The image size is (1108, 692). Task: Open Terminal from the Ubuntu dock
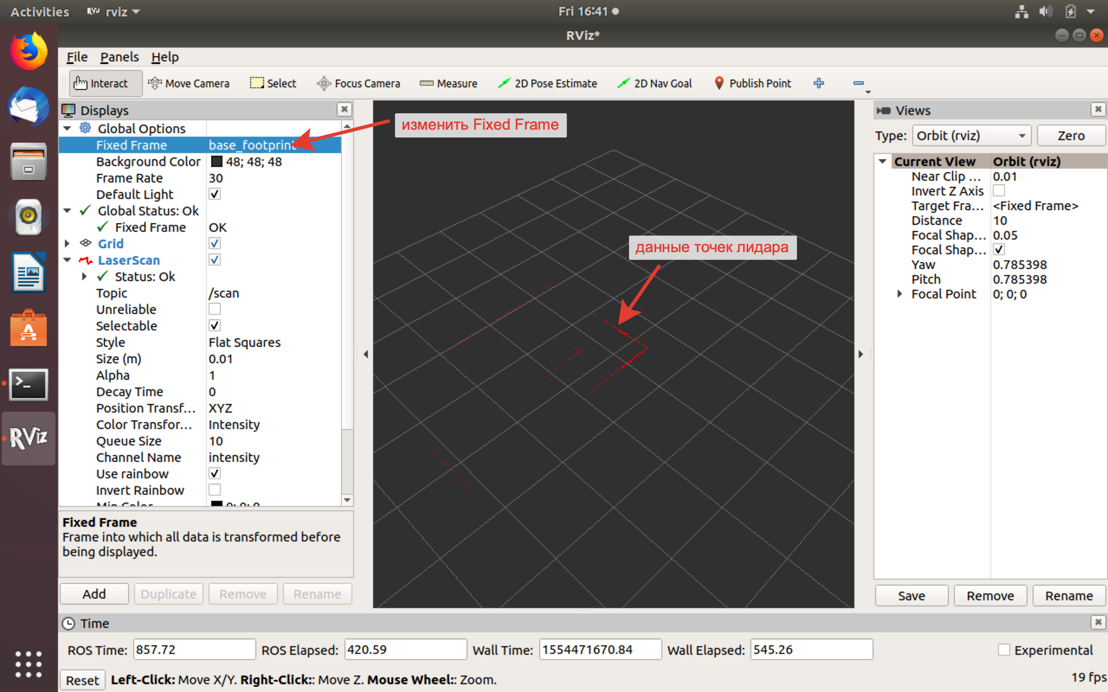pyautogui.click(x=29, y=384)
